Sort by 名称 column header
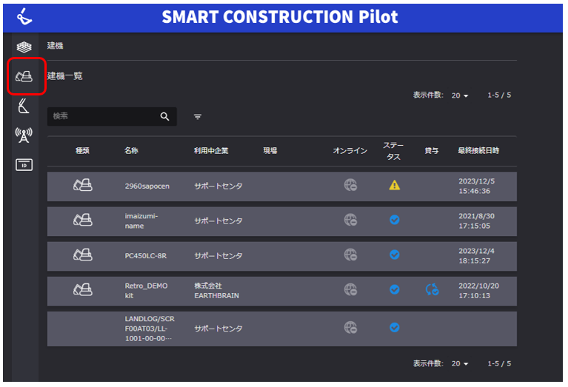Viewport: 568px width, 387px height. tap(131, 151)
